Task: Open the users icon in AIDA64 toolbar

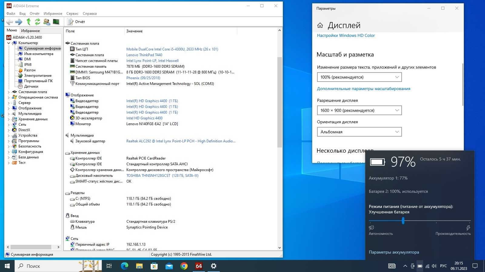Action: pyautogui.click(x=47, y=22)
